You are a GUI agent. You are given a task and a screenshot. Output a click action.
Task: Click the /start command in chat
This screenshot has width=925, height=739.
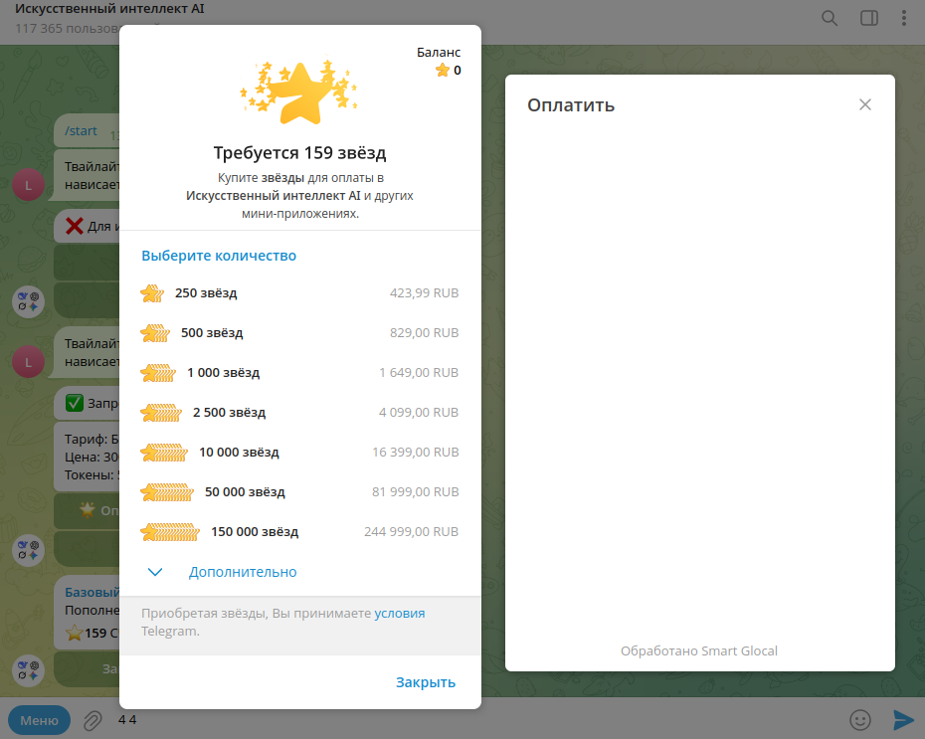point(81,131)
